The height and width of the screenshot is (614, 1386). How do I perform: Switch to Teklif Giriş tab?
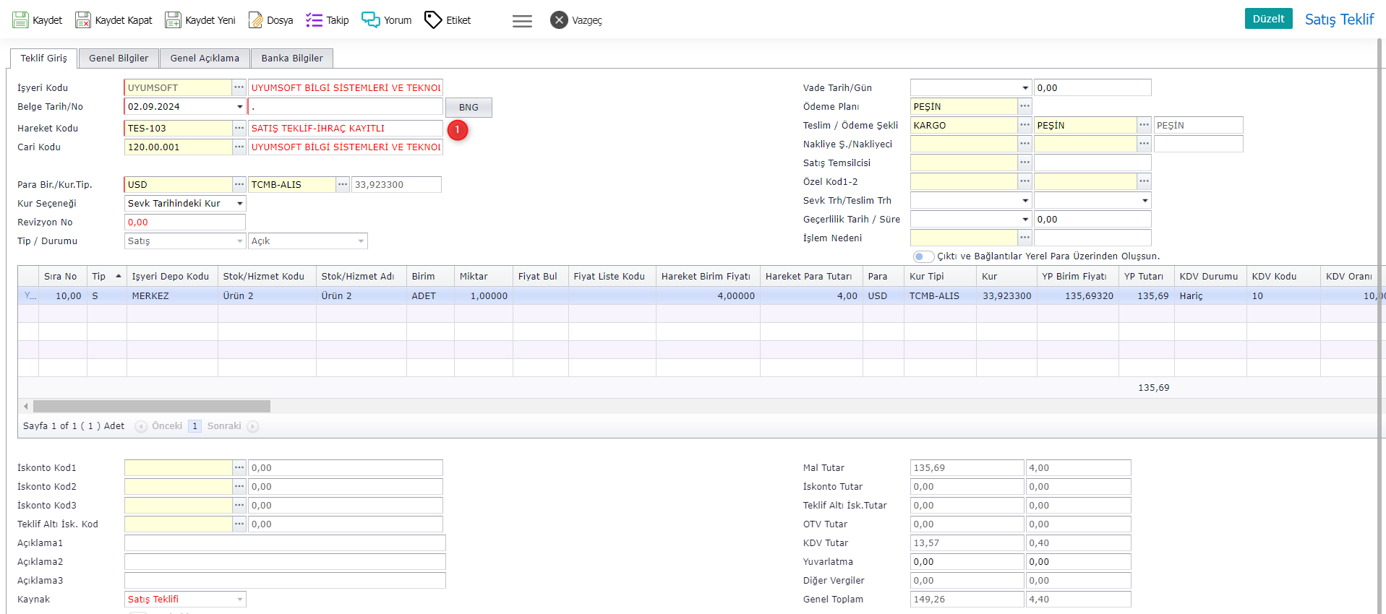[x=43, y=58]
